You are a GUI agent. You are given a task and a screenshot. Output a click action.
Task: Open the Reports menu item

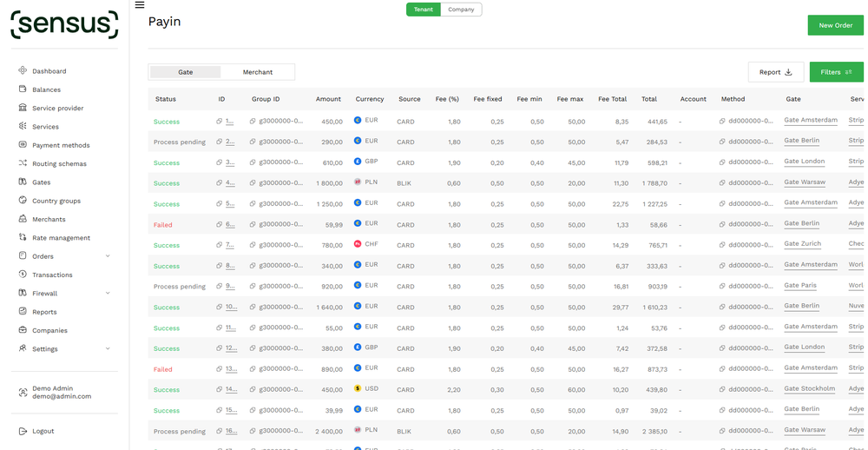pyautogui.click(x=44, y=312)
